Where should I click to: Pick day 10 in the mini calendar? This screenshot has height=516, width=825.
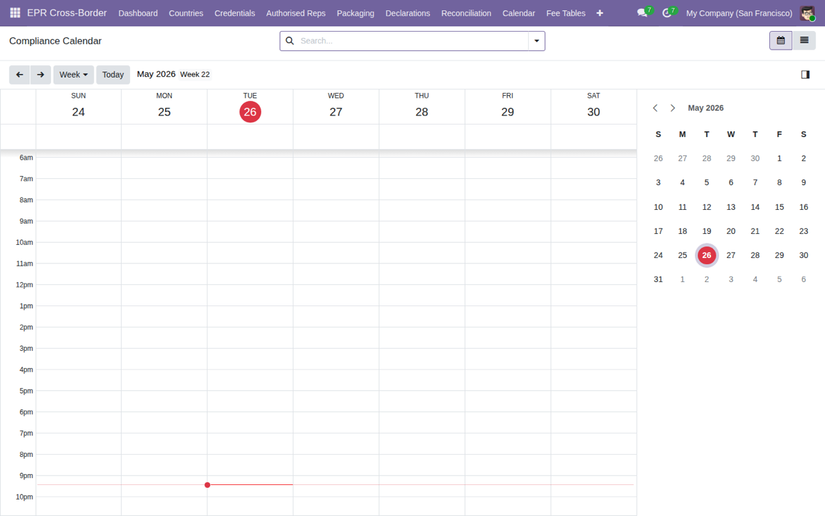tap(658, 207)
